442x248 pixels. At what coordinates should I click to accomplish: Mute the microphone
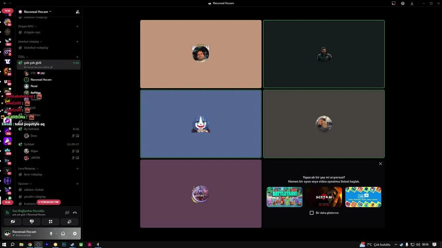[x=51, y=234]
